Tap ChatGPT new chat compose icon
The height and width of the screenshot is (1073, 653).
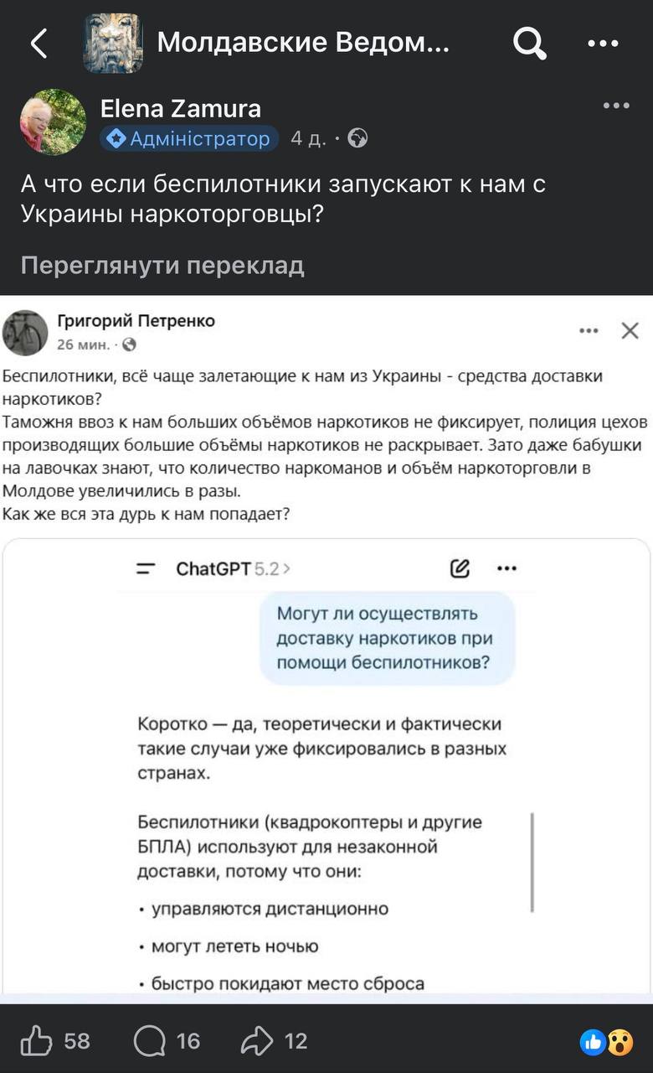pyautogui.click(x=460, y=569)
